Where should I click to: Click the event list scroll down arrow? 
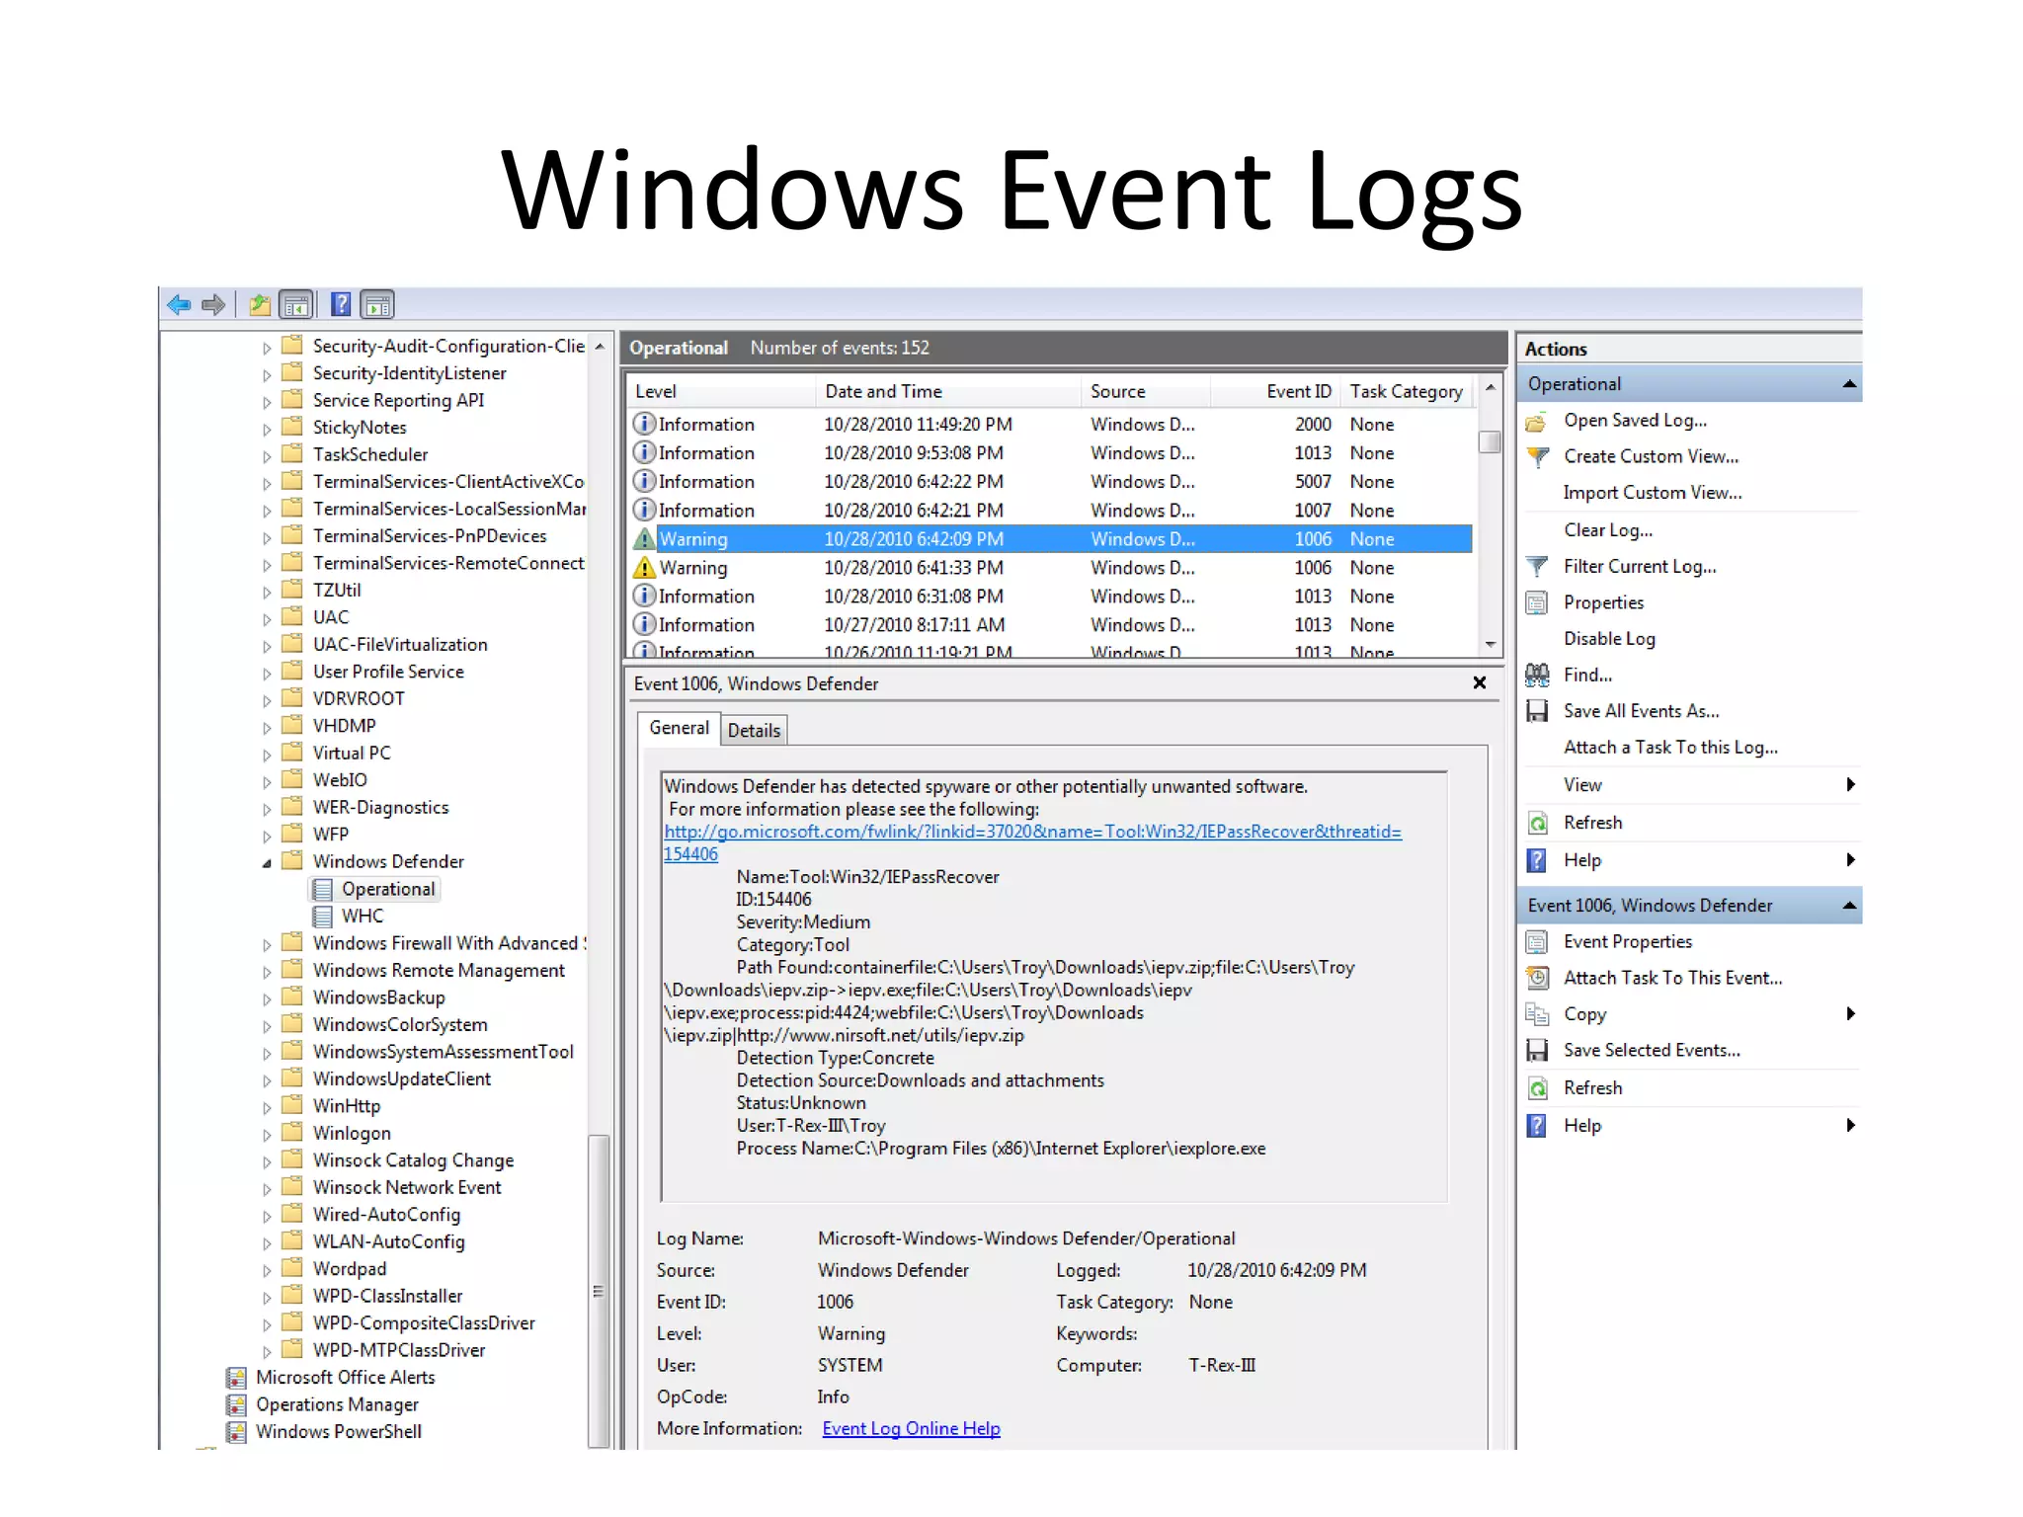click(1491, 645)
